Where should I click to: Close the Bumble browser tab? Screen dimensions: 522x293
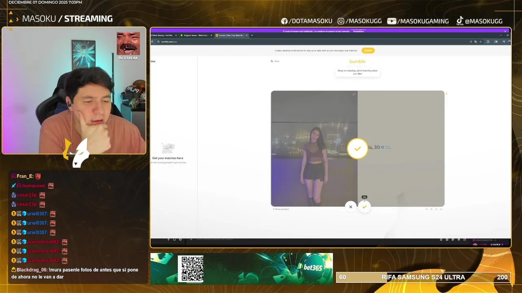[x=246, y=35]
